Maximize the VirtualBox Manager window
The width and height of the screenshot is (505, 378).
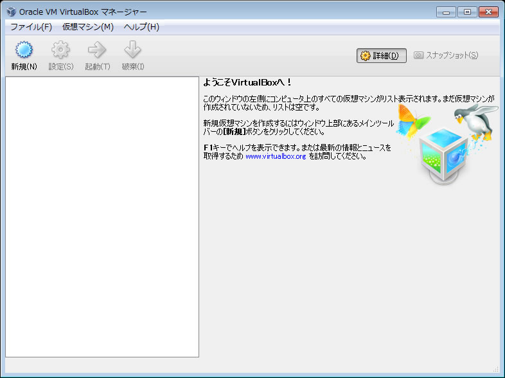point(467,12)
